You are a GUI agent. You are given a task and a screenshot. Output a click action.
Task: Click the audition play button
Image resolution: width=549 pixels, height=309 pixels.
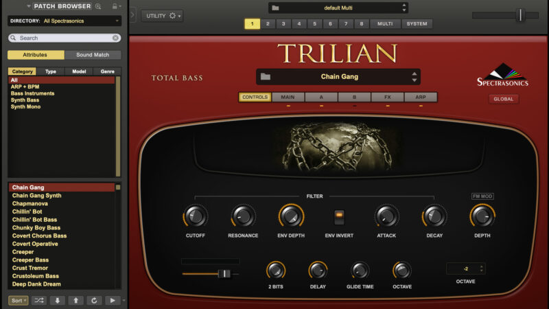(x=112, y=300)
